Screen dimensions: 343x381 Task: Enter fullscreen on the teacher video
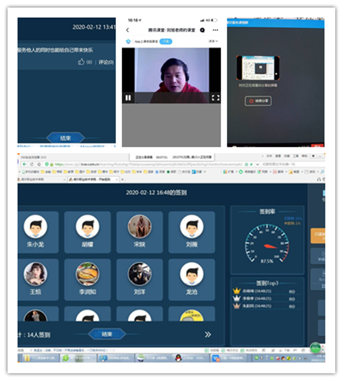[x=215, y=98]
